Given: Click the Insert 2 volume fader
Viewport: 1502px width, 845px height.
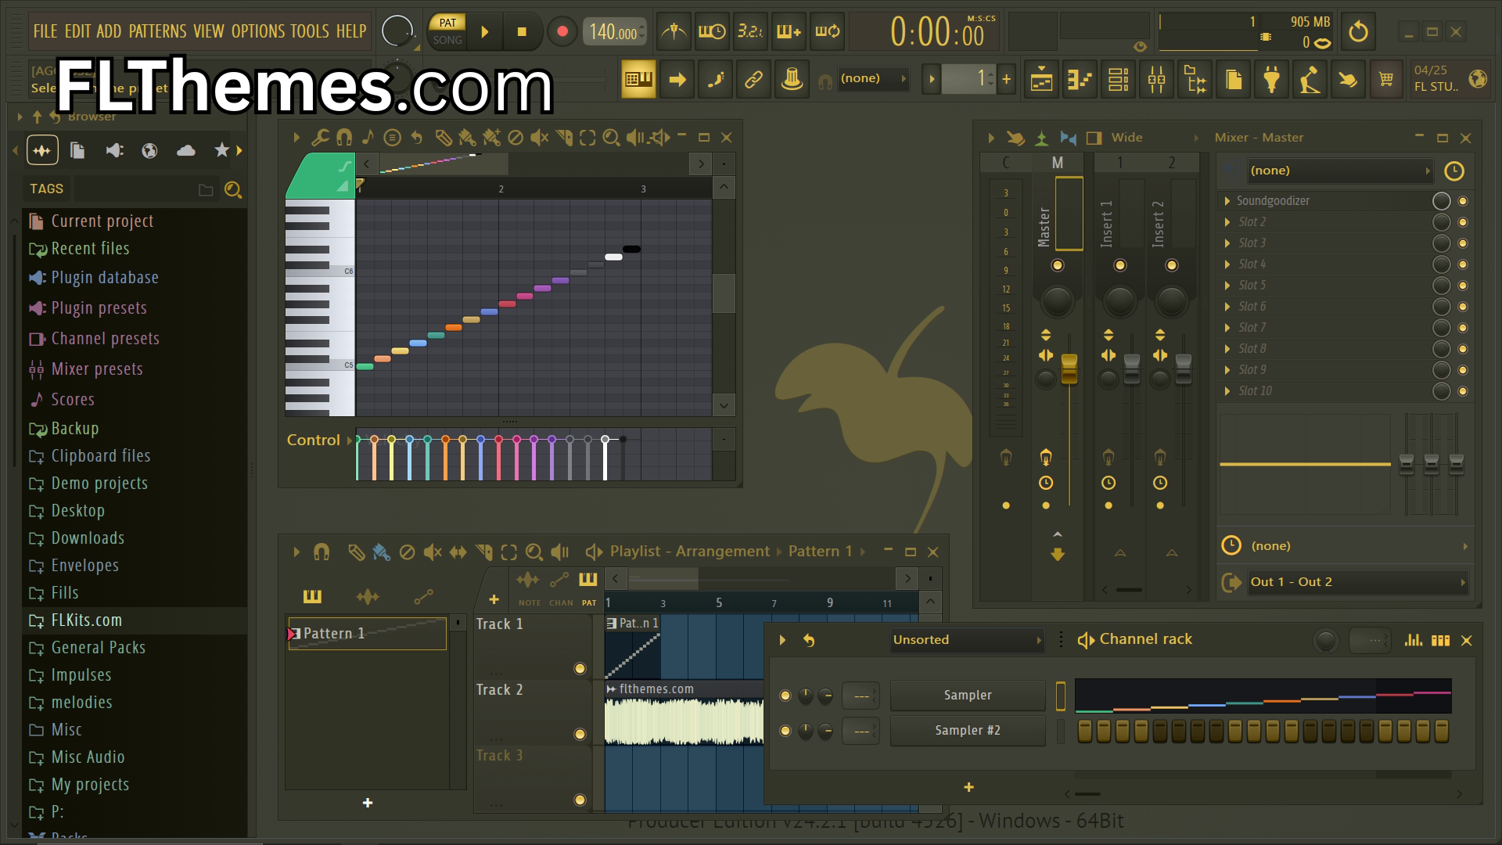Looking at the screenshot, I should pyautogui.click(x=1184, y=369).
